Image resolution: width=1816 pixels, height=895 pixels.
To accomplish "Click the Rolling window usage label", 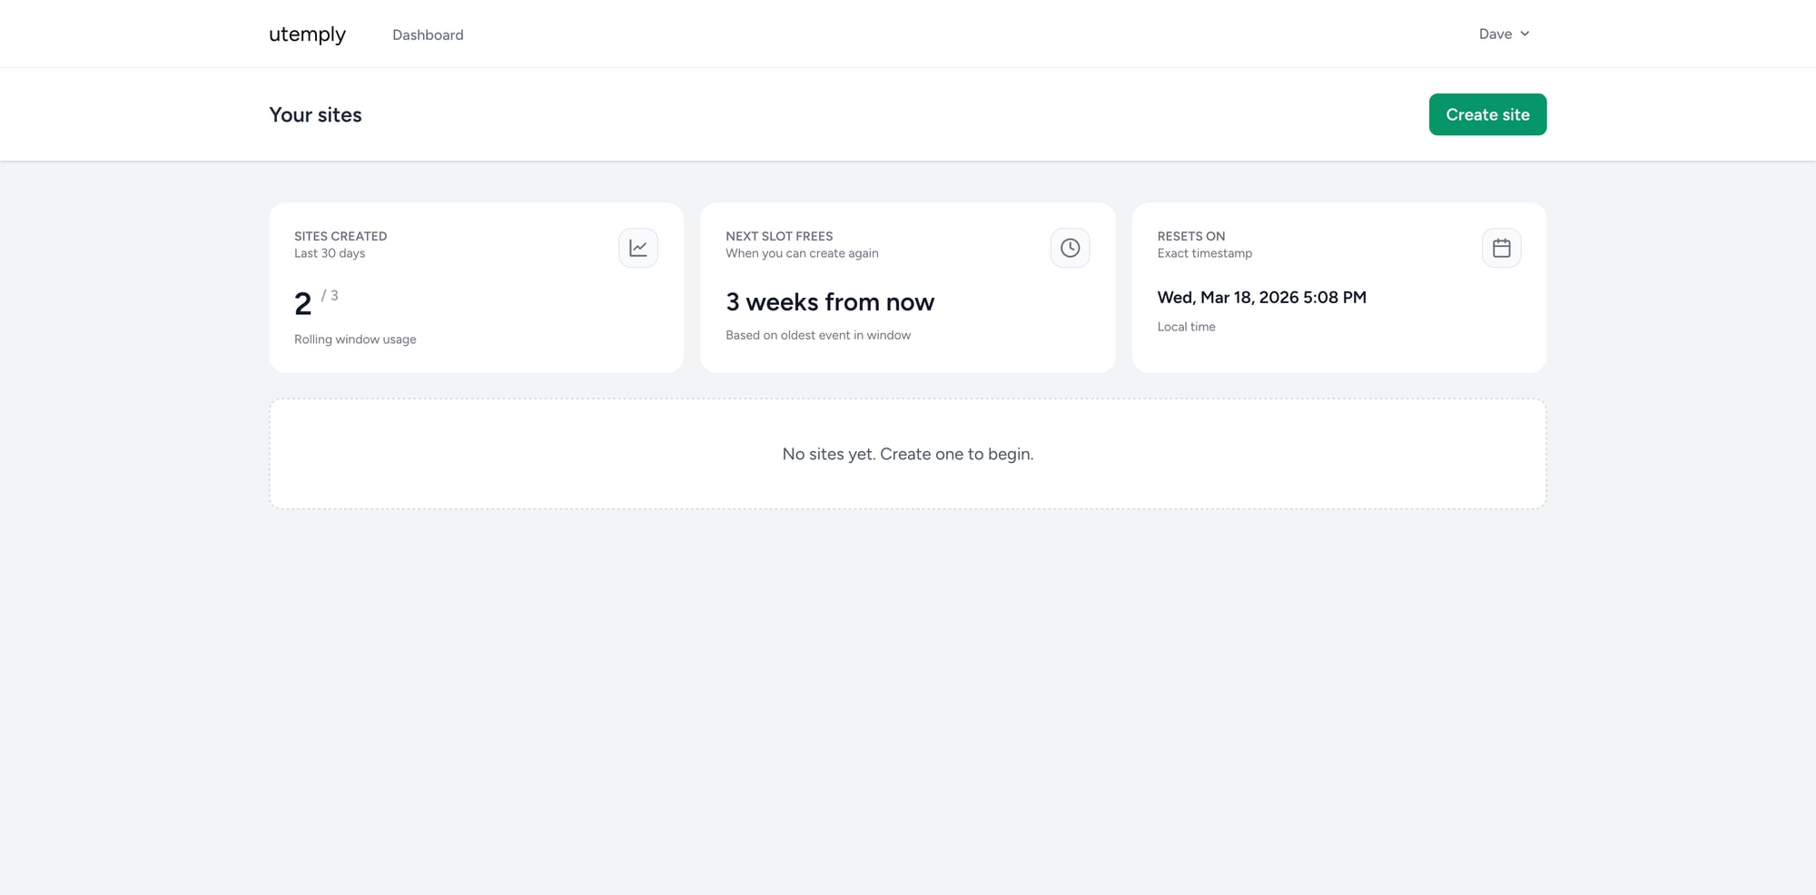I will (355, 339).
